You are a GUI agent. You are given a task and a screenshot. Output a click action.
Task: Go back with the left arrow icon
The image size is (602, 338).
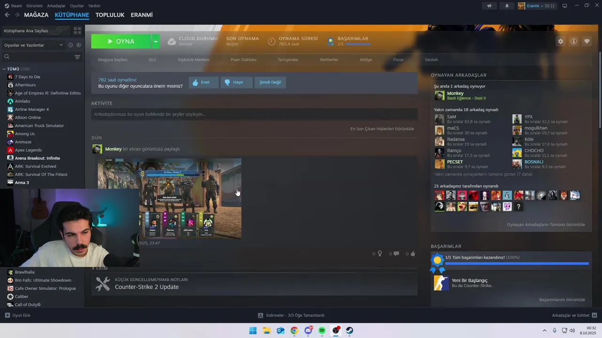point(7,15)
